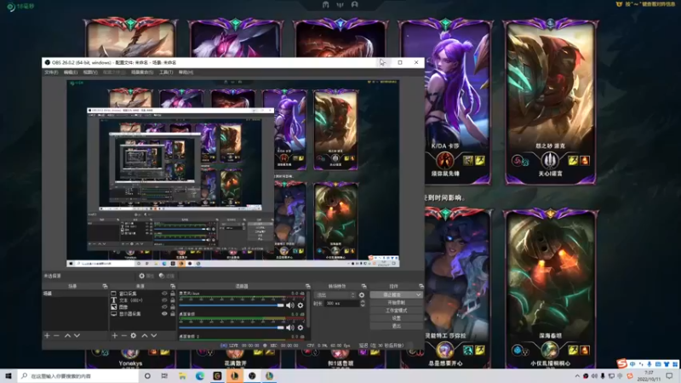Increase transition duration with up arrow

[x=363, y=301]
